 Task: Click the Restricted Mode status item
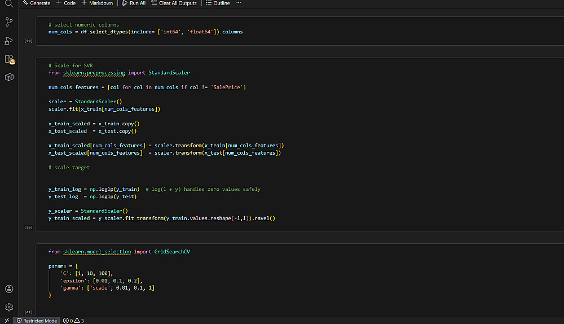point(37,320)
